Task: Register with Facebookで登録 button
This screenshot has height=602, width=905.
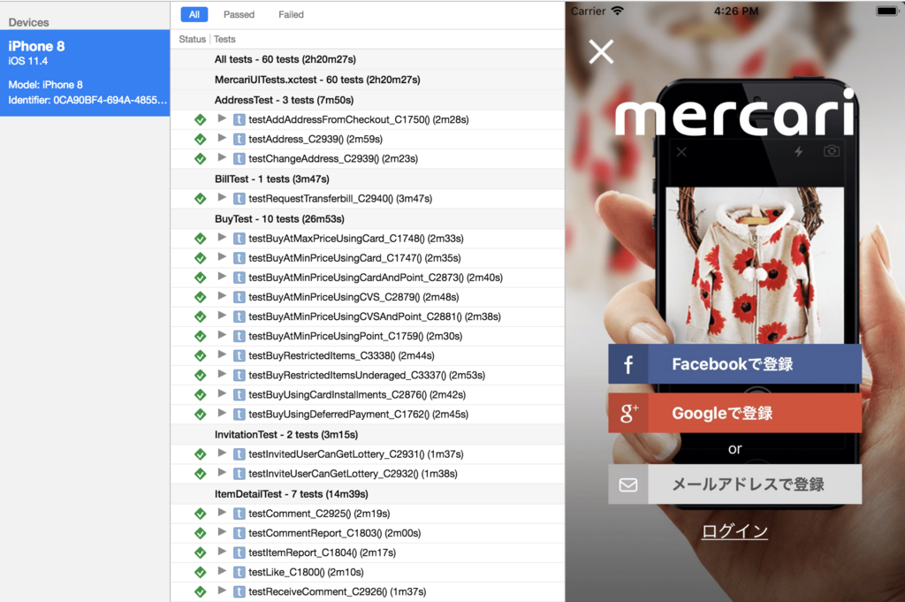Action: [734, 364]
